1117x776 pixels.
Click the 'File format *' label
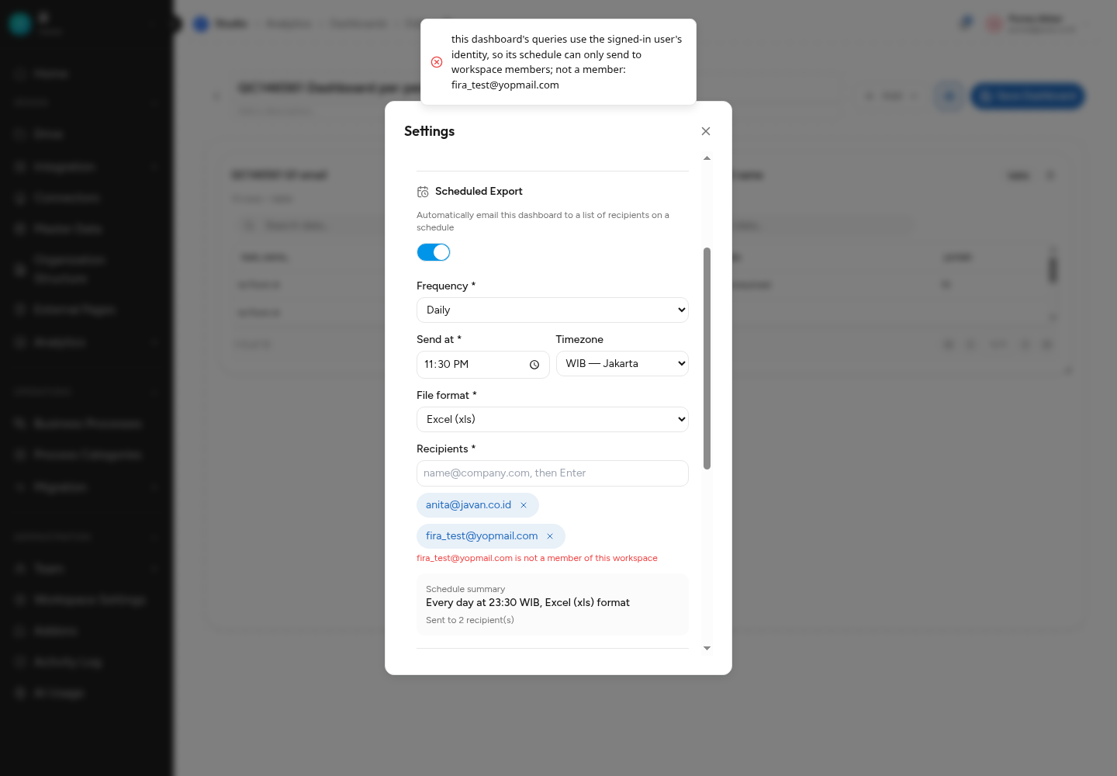447,395
